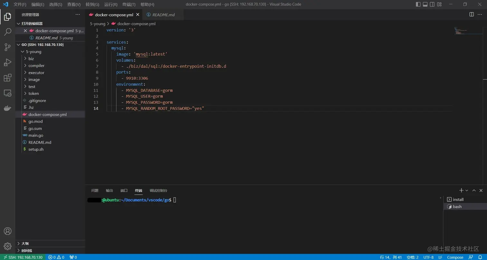Click the 5-young breadcrumb segment

(x=98, y=24)
